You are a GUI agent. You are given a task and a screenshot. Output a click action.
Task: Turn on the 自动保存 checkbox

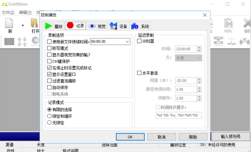[x=49, y=87]
